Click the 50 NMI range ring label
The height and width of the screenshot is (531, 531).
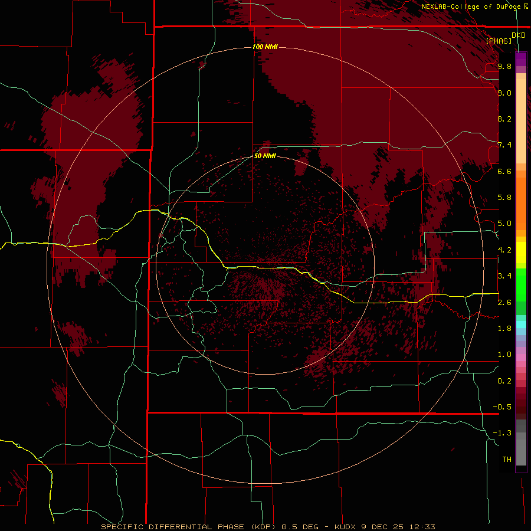tap(265, 156)
